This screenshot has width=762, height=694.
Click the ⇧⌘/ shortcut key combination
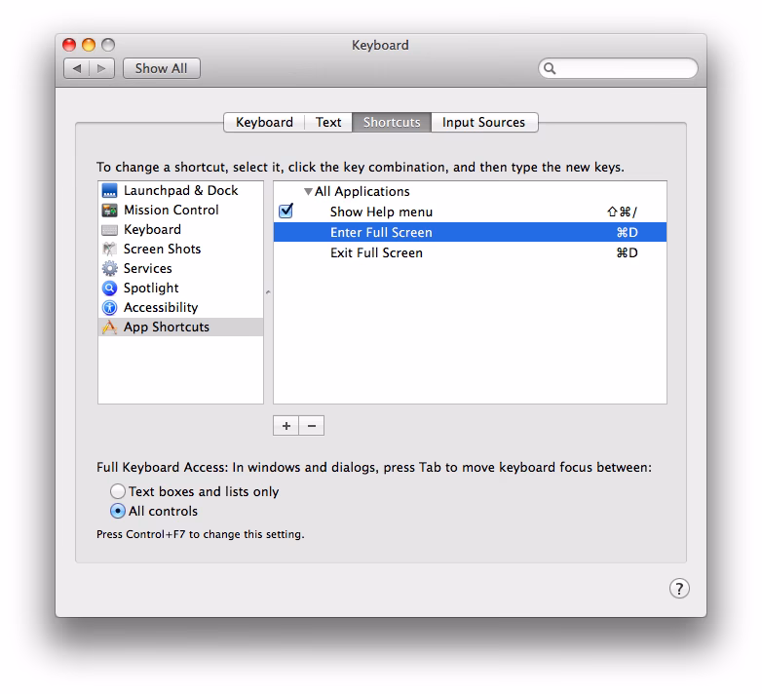(622, 212)
